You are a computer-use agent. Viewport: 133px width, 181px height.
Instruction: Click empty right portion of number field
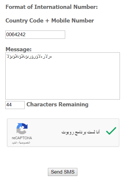[46, 35]
